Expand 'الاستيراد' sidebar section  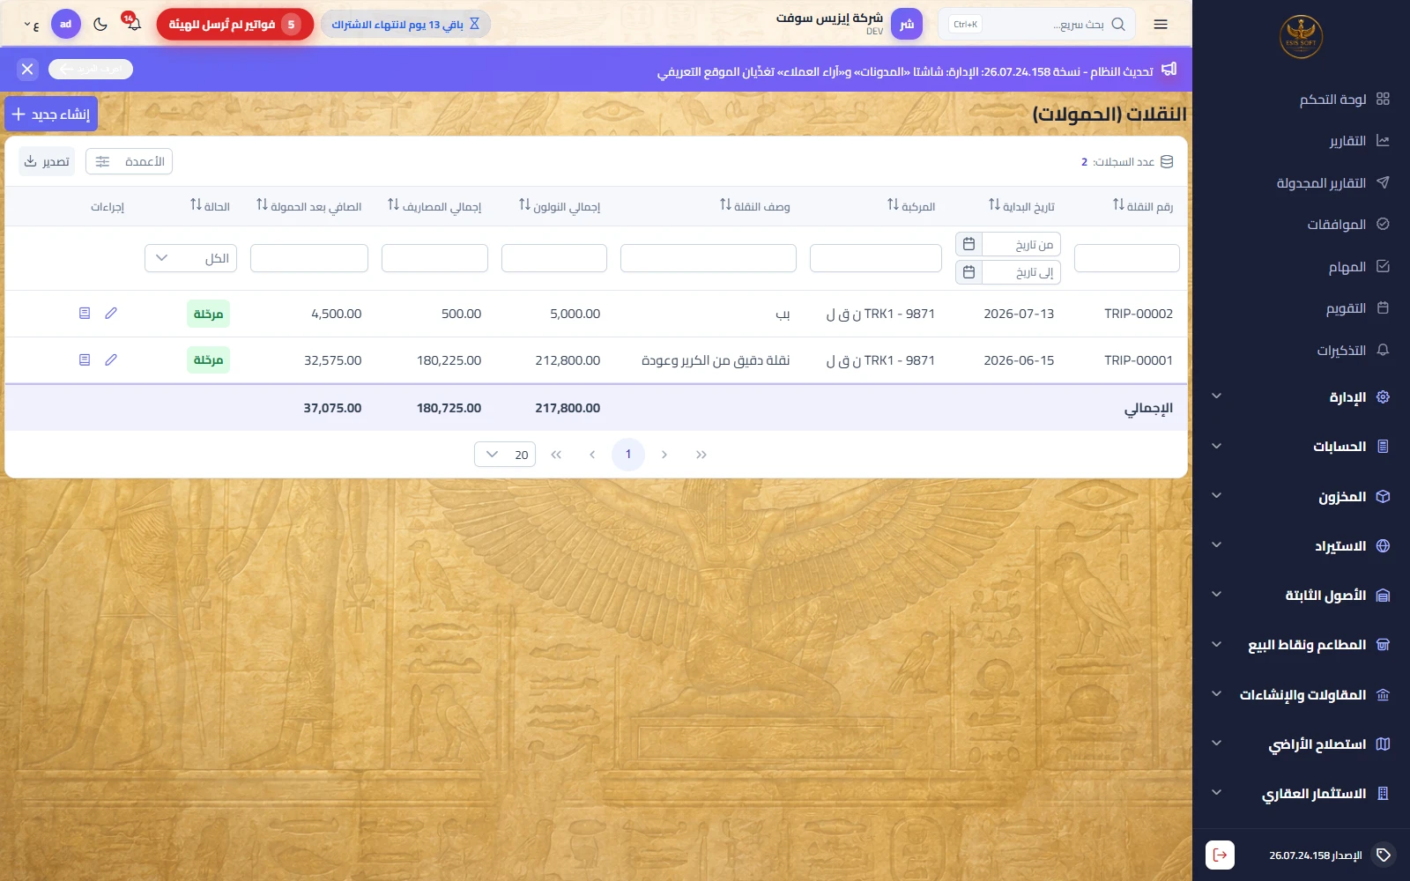coord(1301,546)
